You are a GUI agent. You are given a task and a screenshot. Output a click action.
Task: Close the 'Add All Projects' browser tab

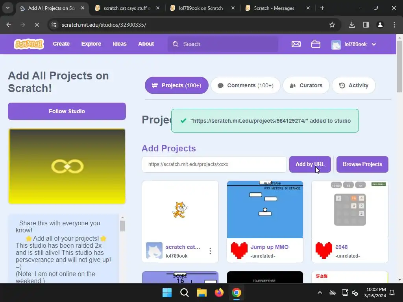tap(83, 8)
